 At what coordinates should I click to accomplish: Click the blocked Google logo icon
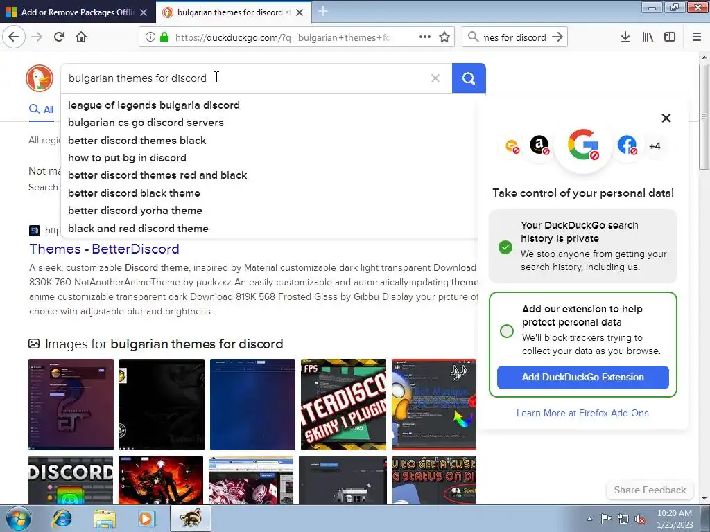click(x=583, y=145)
